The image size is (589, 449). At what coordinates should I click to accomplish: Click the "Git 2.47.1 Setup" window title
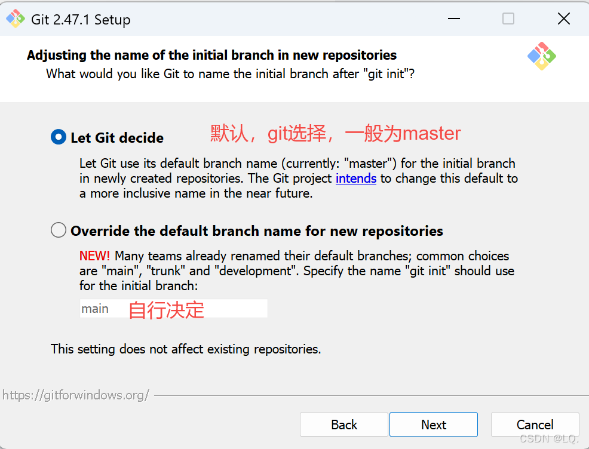click(81, 20)
